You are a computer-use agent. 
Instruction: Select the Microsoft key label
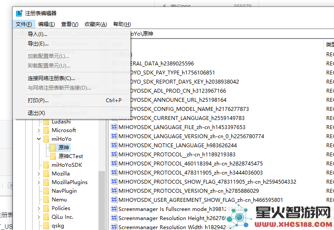64,130
